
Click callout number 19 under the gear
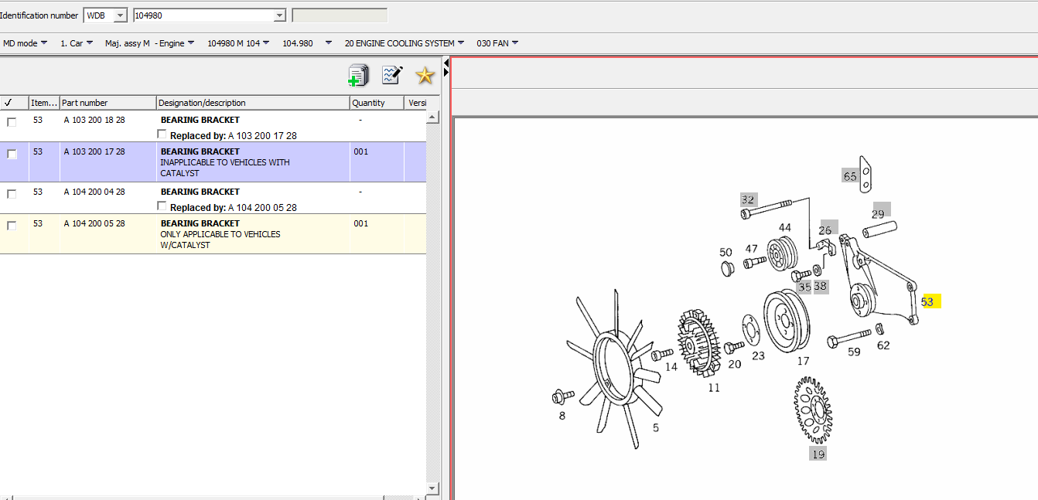point(818,454)
